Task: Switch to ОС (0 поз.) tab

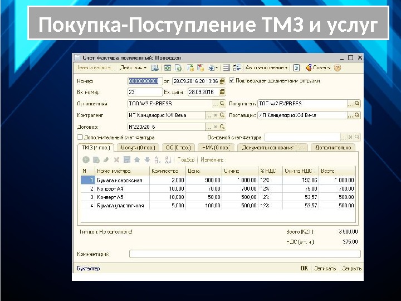Action: 178,148
